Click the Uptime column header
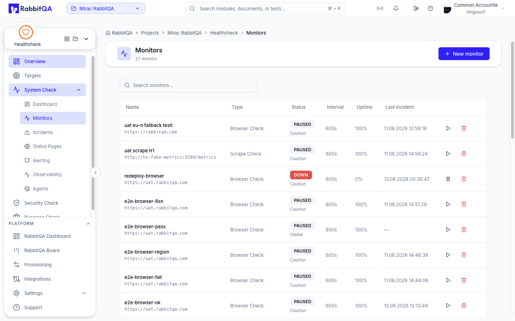 [x=364, y=107]
